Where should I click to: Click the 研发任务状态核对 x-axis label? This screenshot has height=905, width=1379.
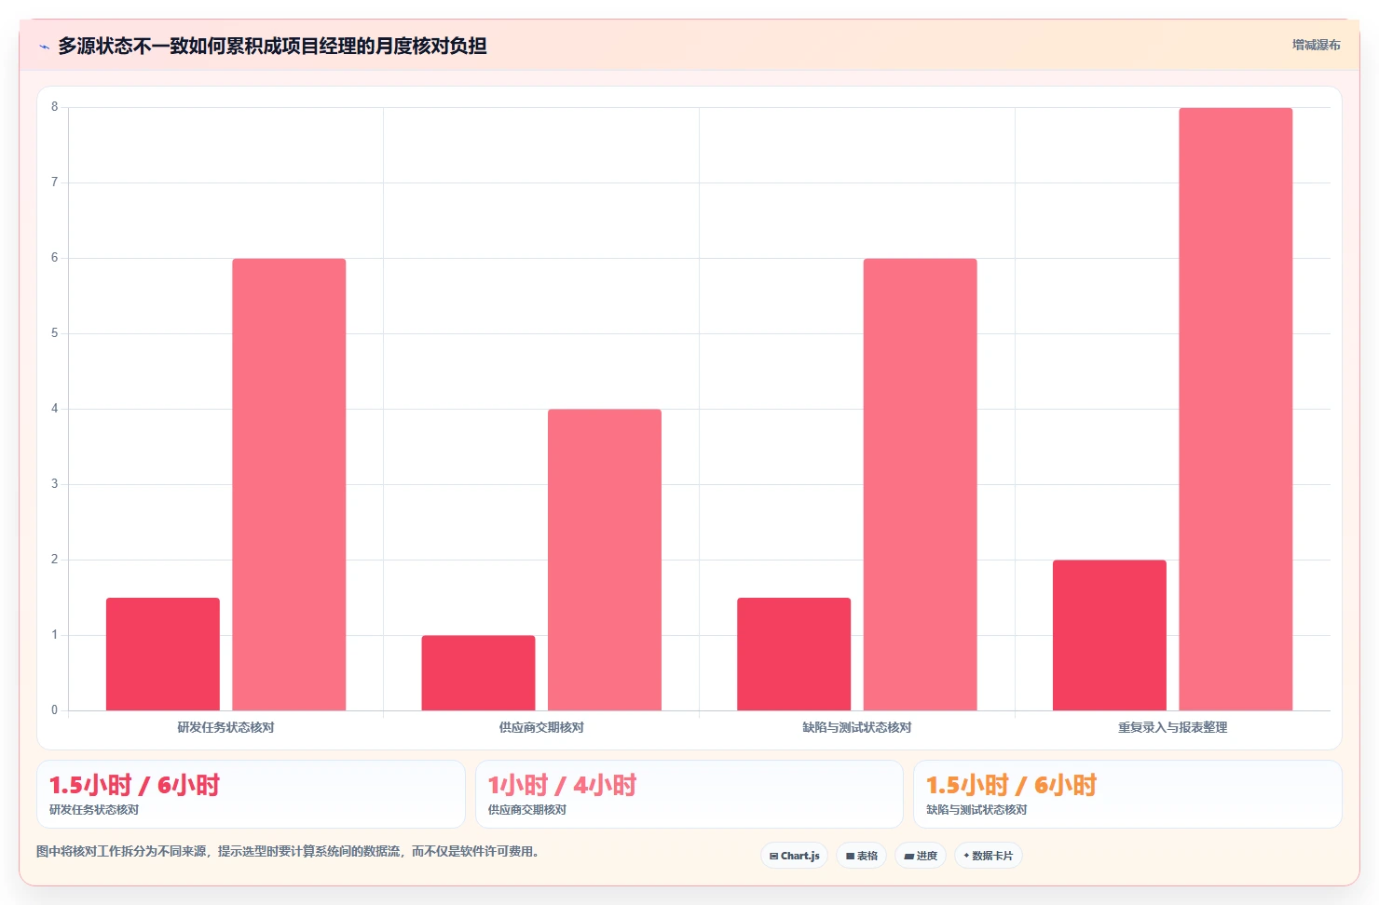(x=225, y=727)
